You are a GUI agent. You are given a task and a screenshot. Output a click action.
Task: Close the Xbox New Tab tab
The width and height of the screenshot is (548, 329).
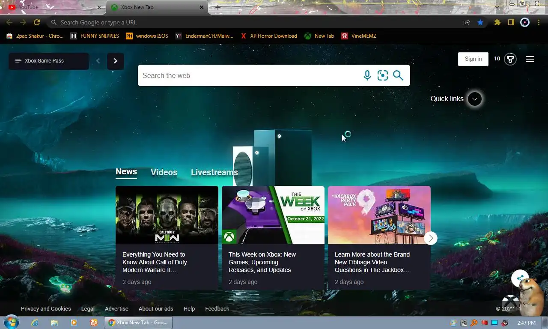pos(202,7)
